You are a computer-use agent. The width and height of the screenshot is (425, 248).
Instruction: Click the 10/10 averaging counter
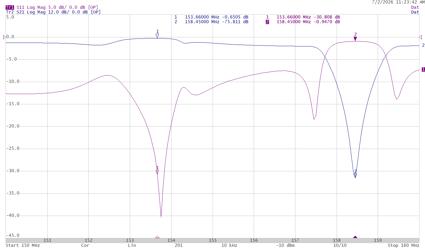pos(340,245)
